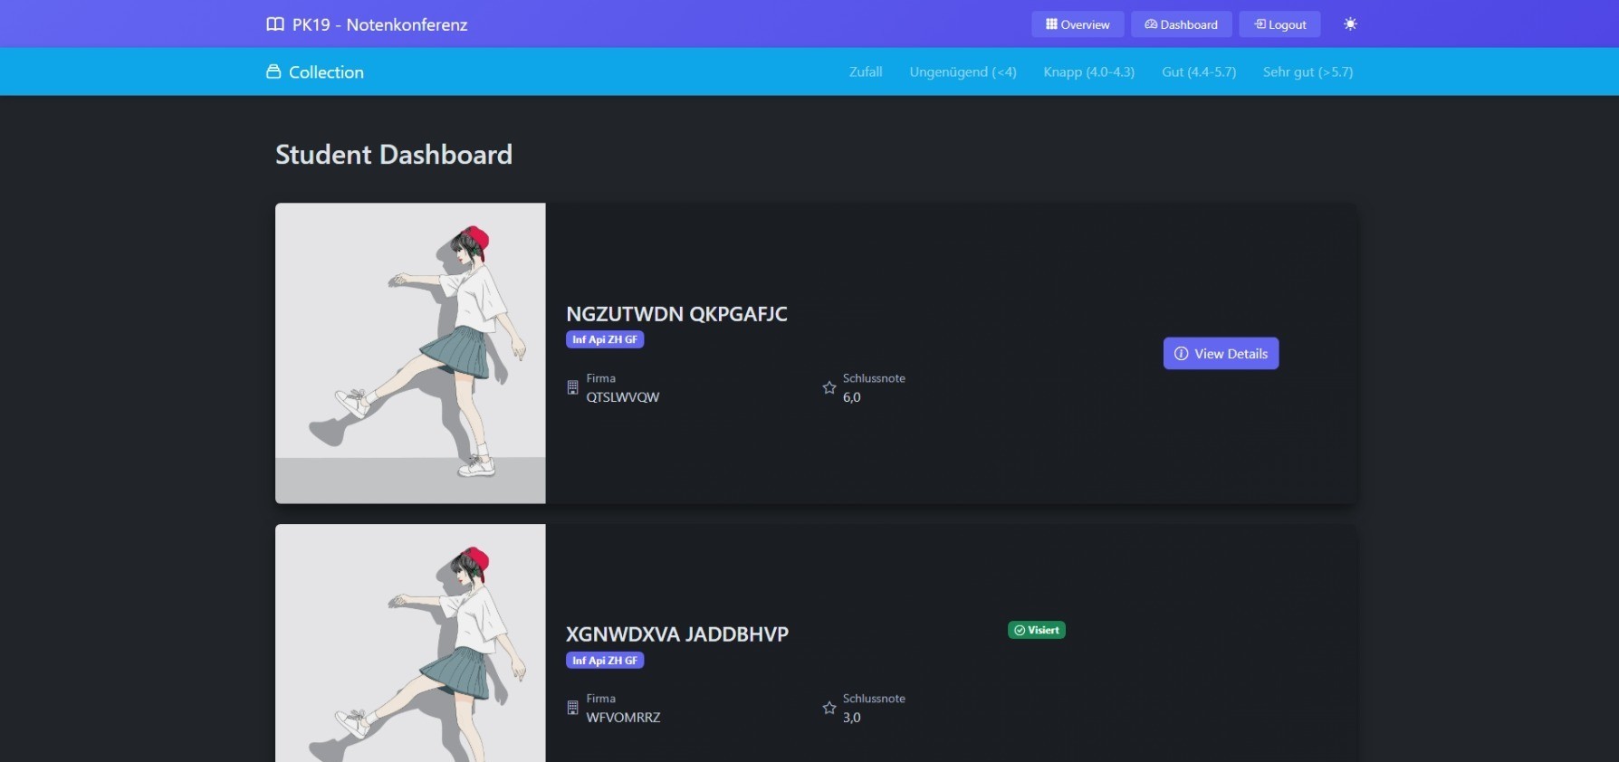
Task: Select the Zufall filter
Action: pyautogui.click(x=866, y=71)
